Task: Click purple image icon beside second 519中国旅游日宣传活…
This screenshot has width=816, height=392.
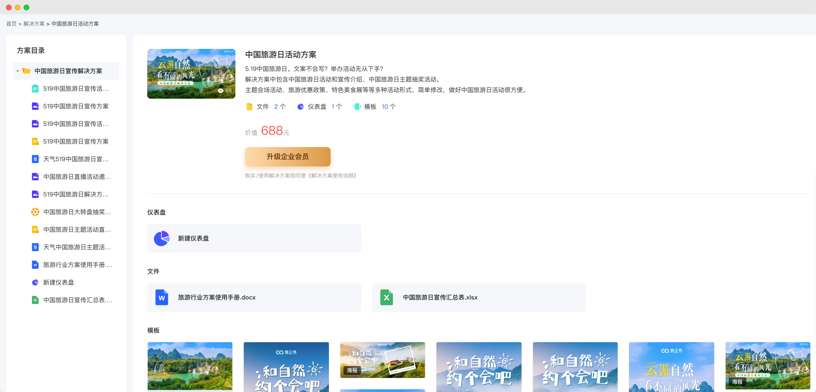Action: click(x=35, y=124)
